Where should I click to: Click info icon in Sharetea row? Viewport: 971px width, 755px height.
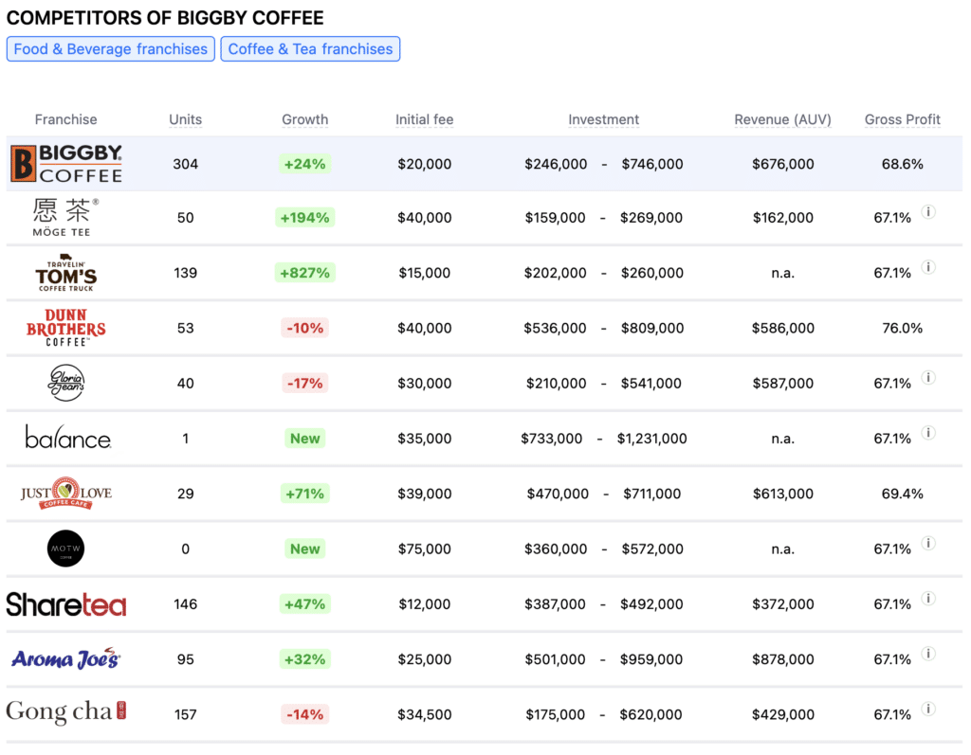[927, 598]
